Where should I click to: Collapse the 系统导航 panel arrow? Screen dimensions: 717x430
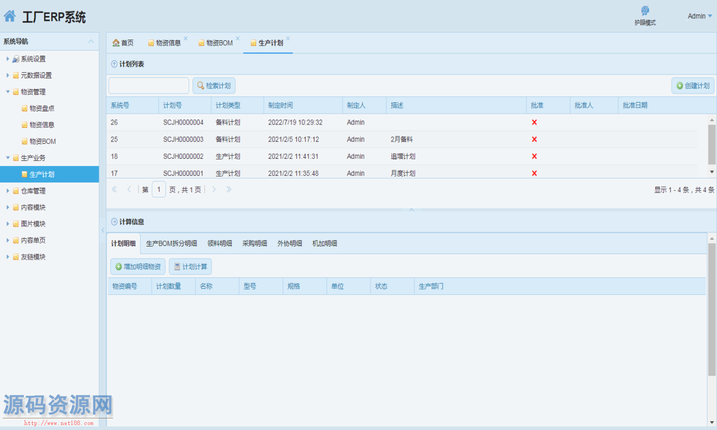(x=91, y=41)
